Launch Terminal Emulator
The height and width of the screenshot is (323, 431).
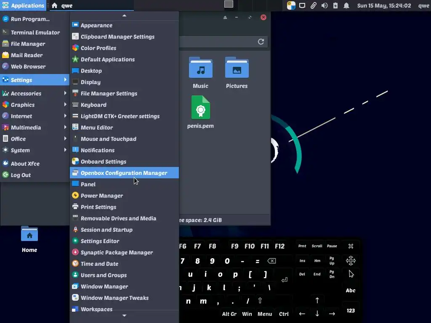[35, 32]
